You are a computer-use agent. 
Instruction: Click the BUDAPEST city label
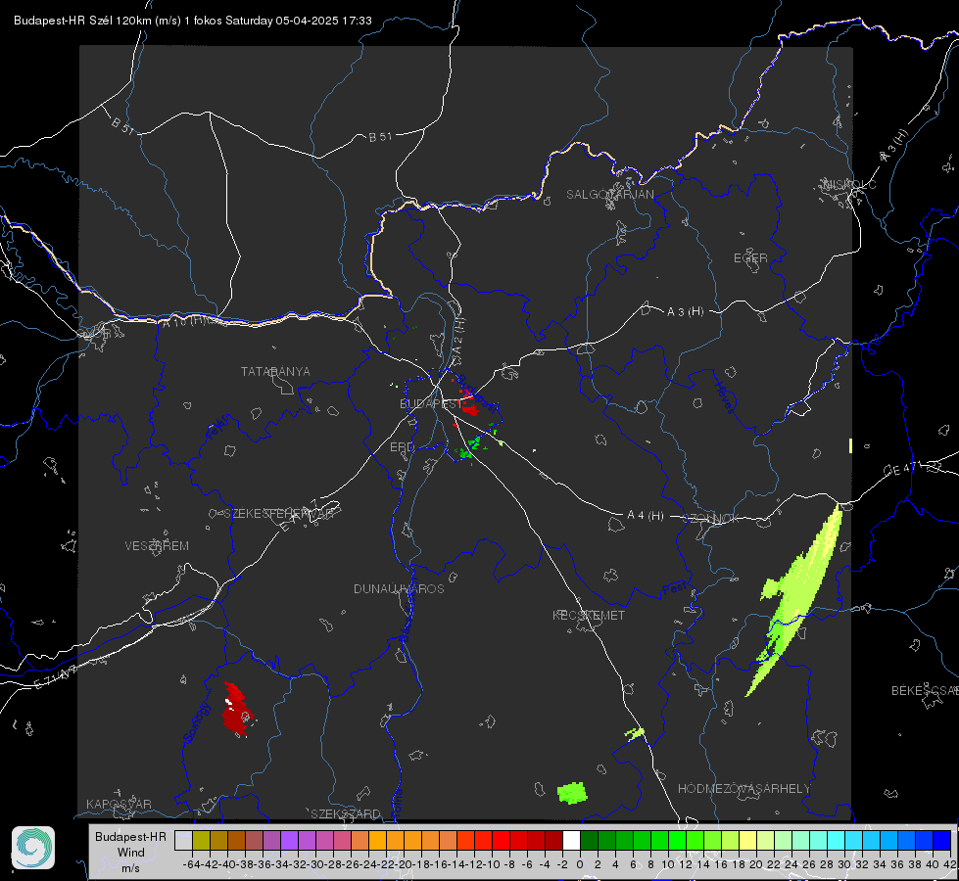coord(431,403)
